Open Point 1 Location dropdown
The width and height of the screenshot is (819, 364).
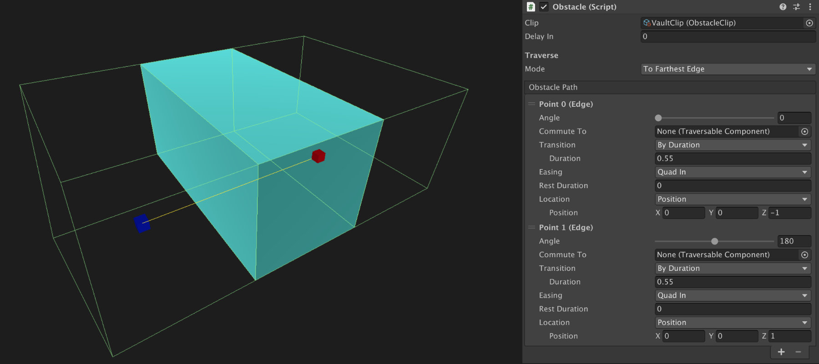pos(733,323)
